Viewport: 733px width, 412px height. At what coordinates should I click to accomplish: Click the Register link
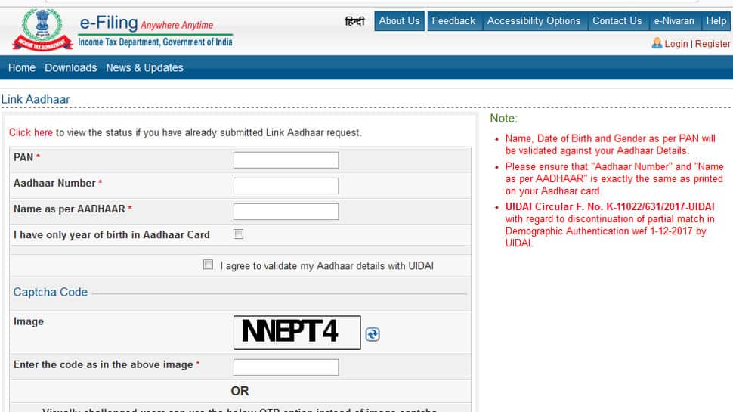pos(713,44)
